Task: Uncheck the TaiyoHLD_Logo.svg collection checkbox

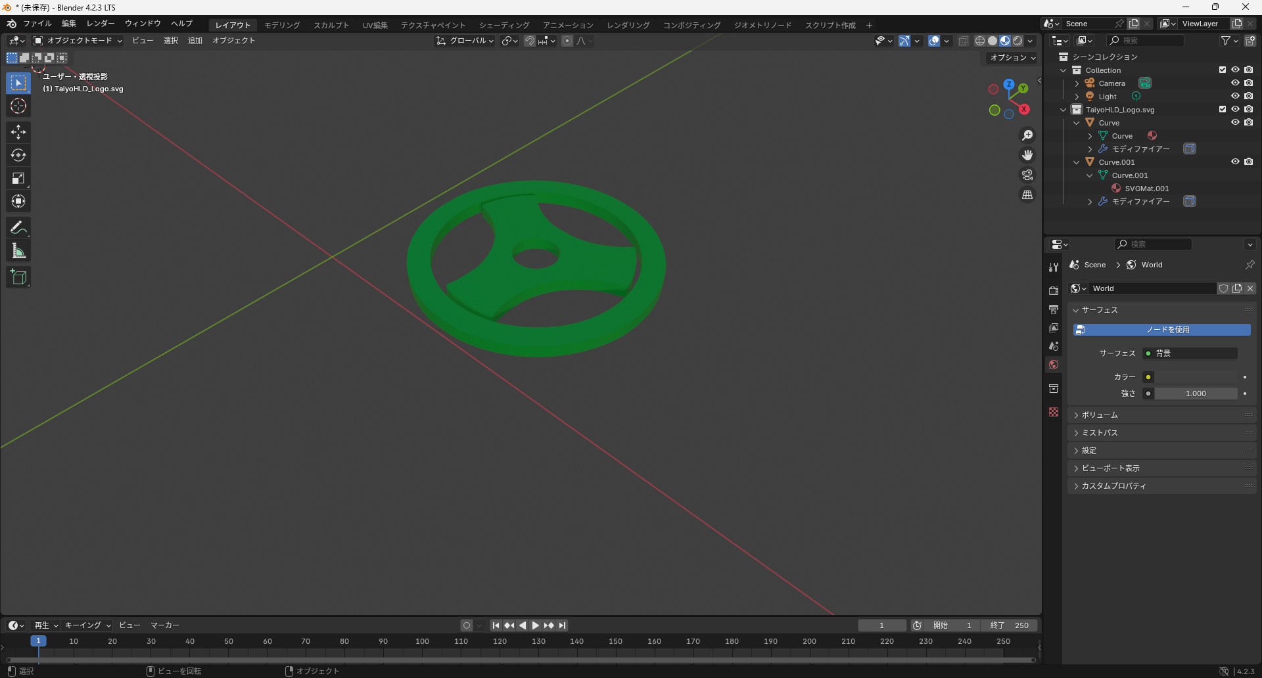Action: click(x=1223, y=109)
